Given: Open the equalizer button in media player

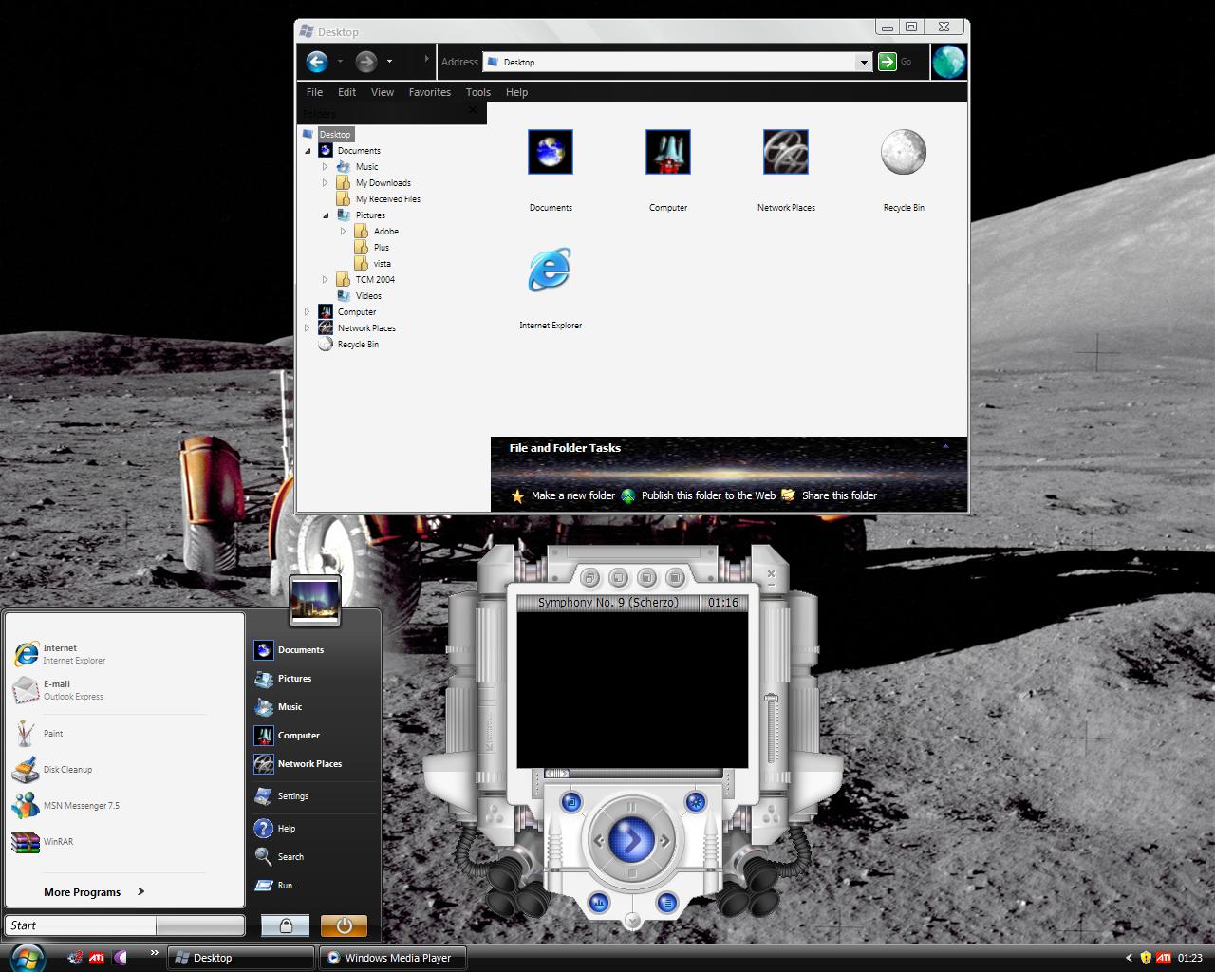Looking at the screenshot, I should click(599, 903).
